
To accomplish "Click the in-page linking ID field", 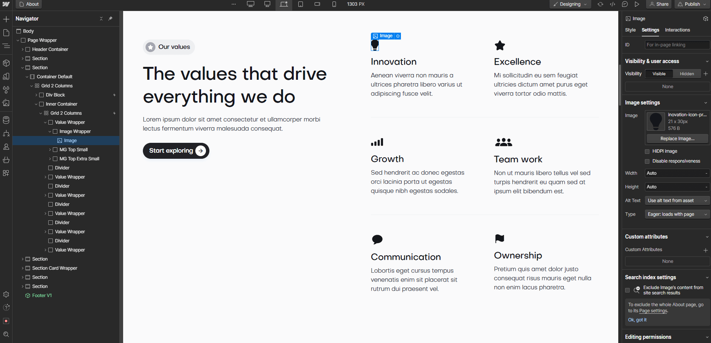I will coord(677,44).
